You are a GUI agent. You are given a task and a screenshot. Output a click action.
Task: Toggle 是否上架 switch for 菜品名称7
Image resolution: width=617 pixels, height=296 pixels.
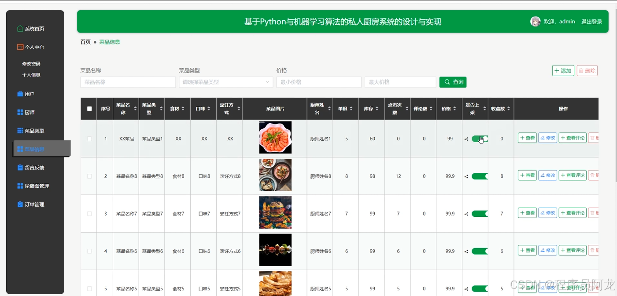click(480, 214)
